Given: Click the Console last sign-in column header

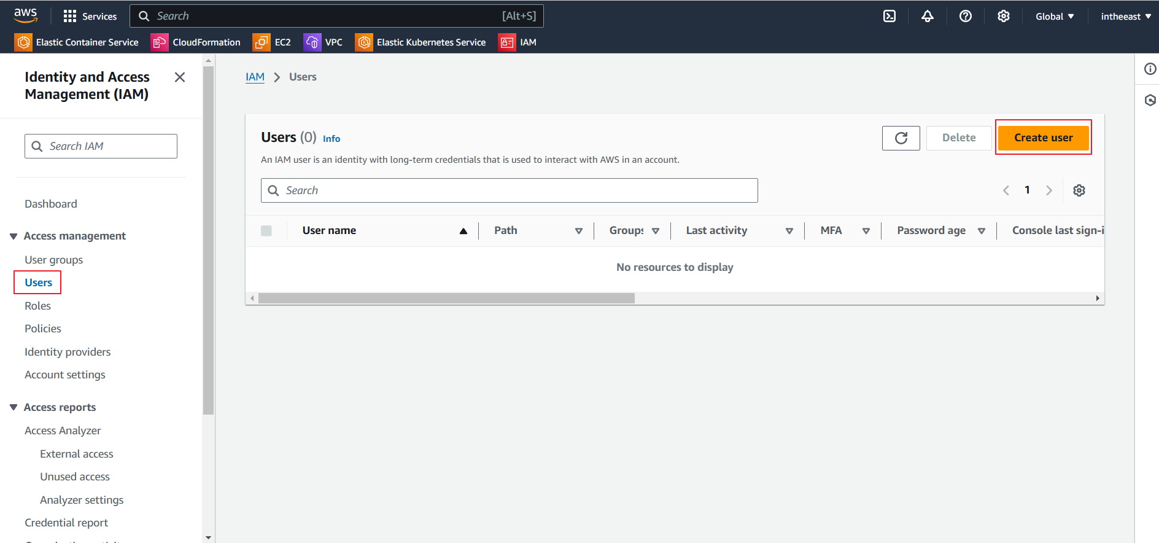Looking at the screenshot, I should point(1058,230).
